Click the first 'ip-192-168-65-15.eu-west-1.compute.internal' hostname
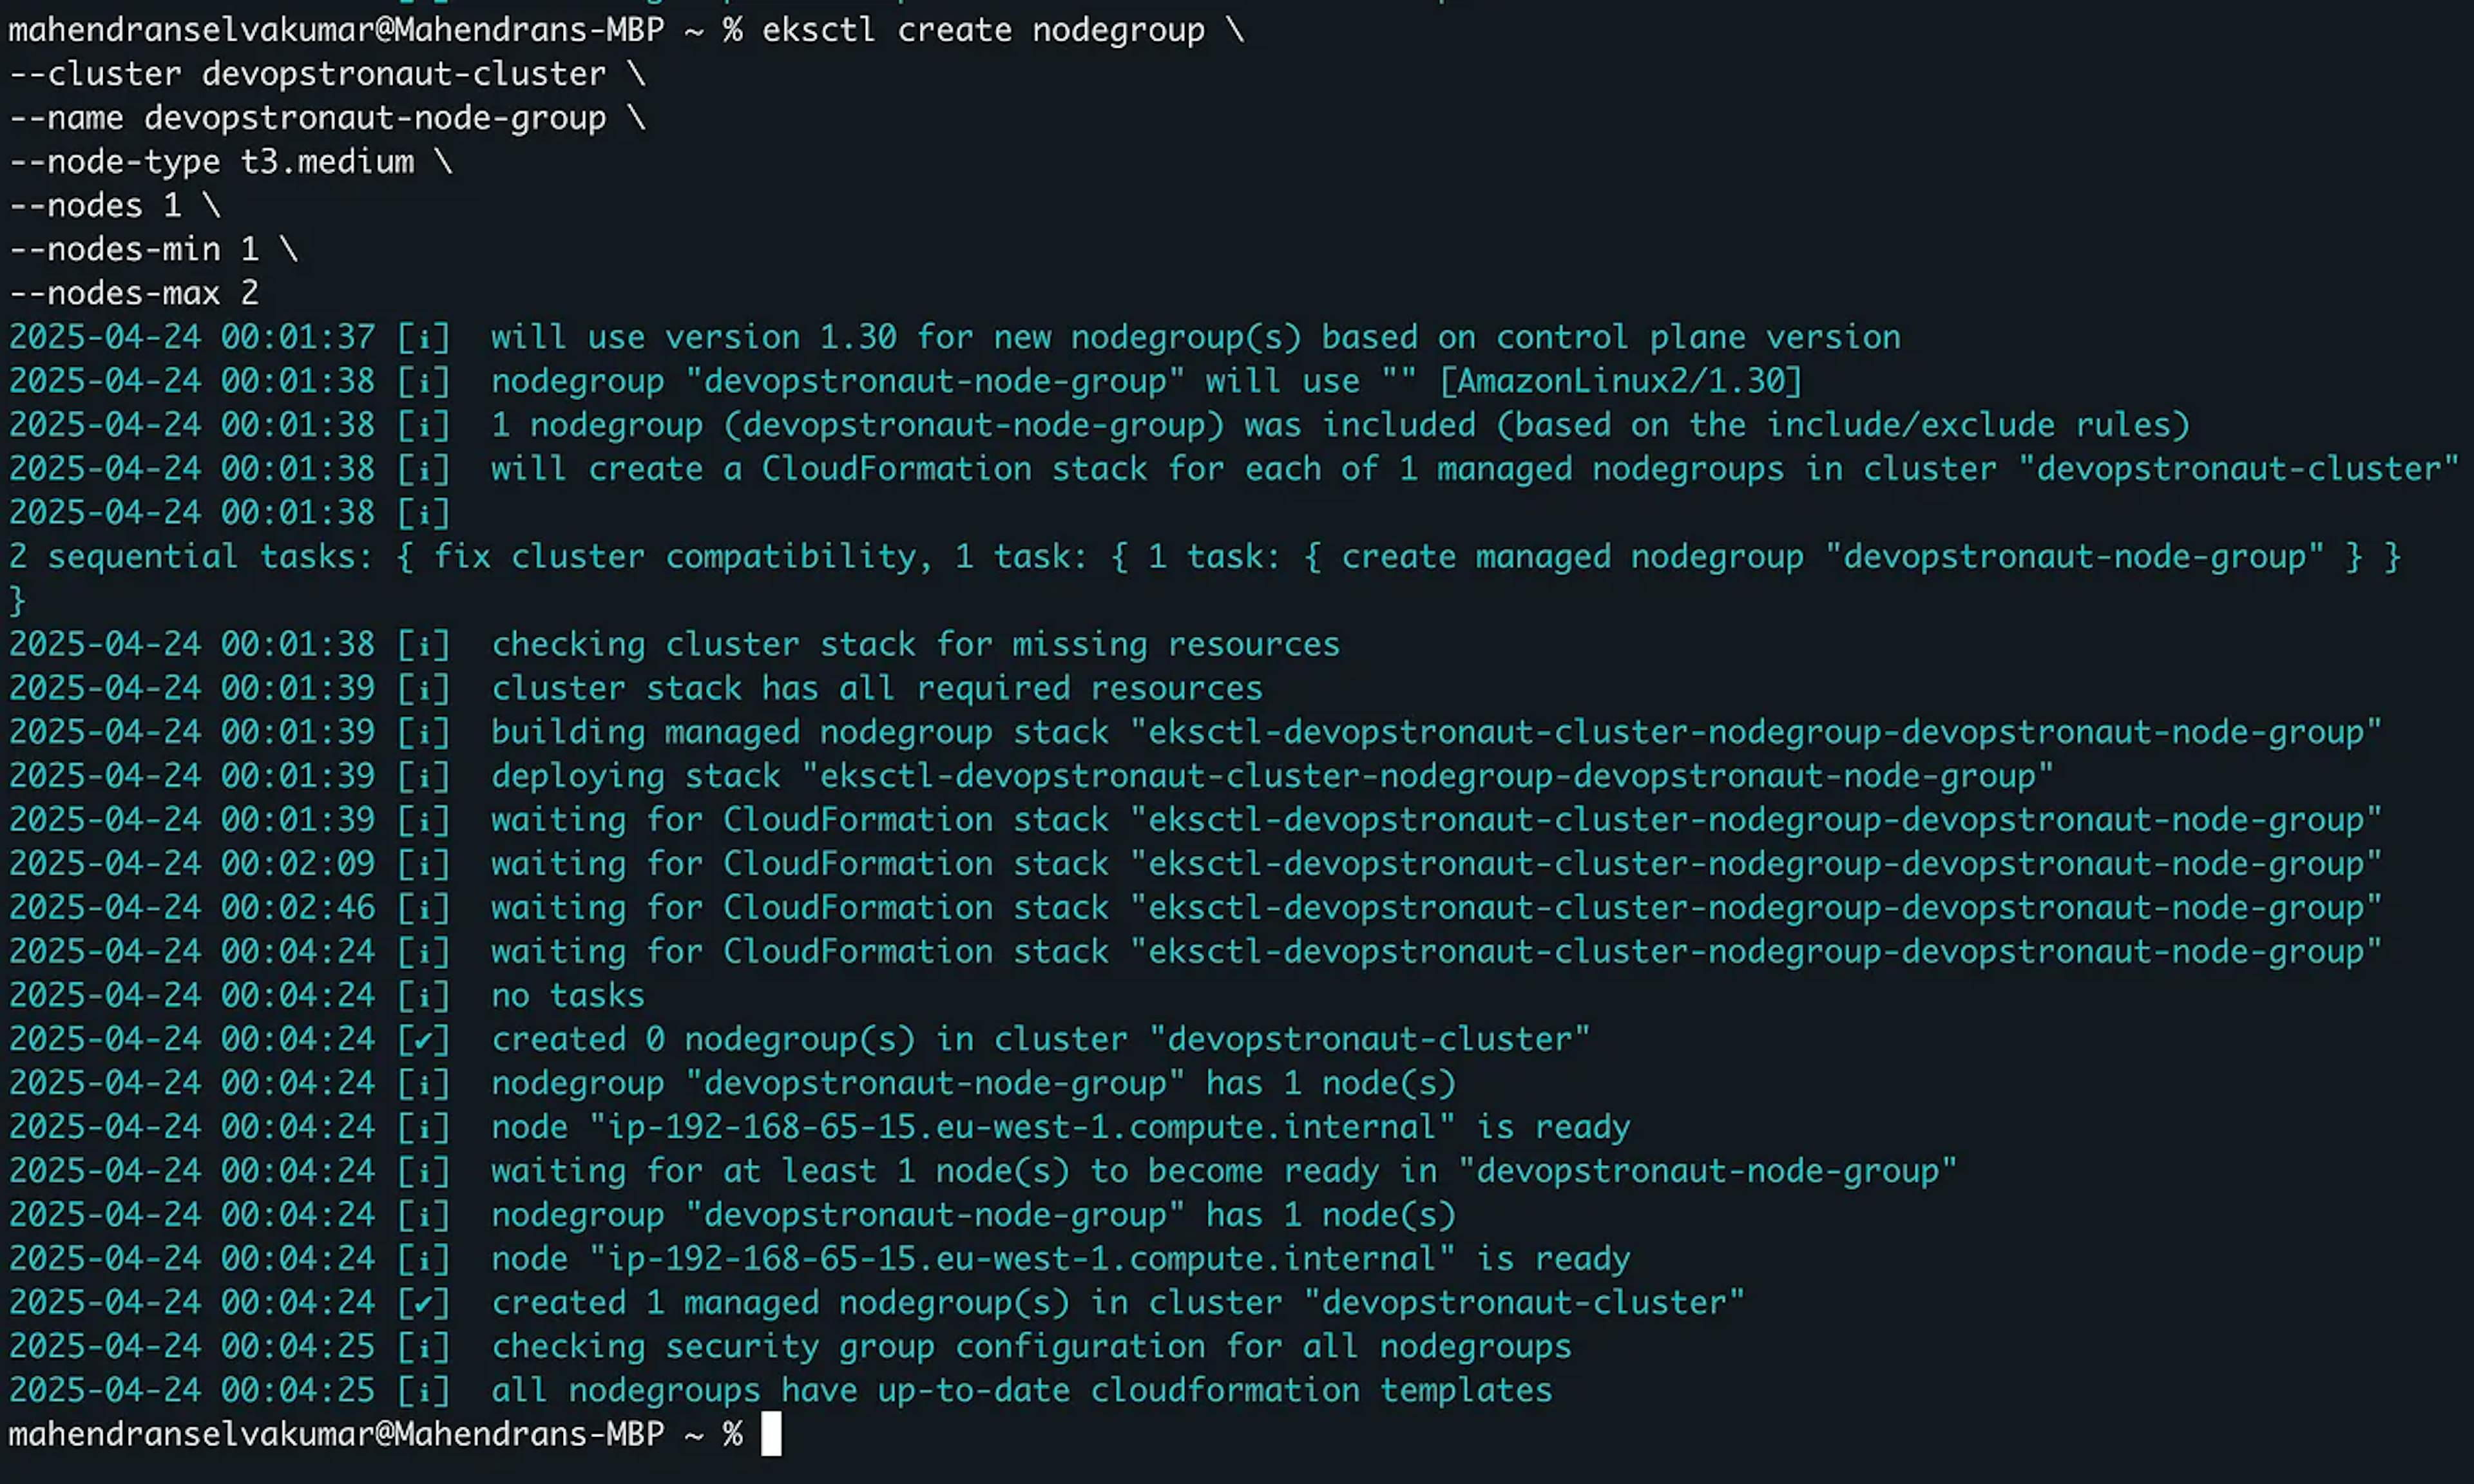Viewport: 2474px width, 1484px height. point(1021,1127)
